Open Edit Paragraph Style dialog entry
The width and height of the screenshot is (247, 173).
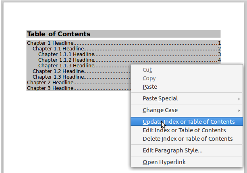pos(172,150)
